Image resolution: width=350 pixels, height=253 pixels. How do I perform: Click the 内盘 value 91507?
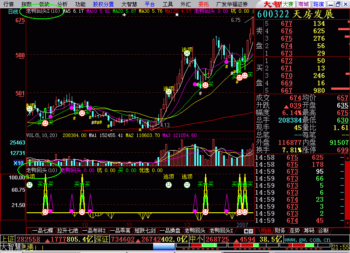pyautogui.click(x=339, y=142)
